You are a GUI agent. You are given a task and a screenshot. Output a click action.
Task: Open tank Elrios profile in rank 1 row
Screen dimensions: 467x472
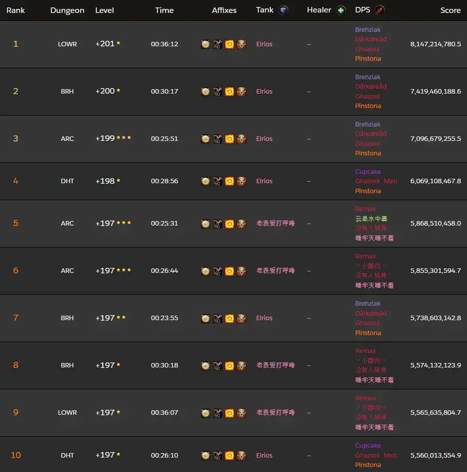pyautogui.click(x=264, y=44)
